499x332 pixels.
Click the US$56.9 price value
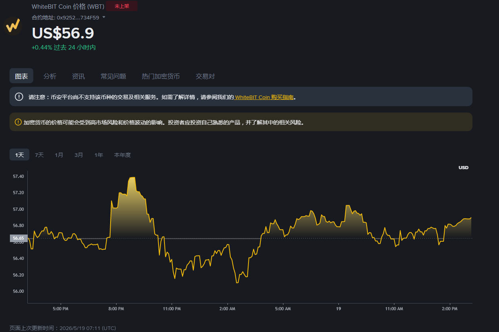coord(63,33)
